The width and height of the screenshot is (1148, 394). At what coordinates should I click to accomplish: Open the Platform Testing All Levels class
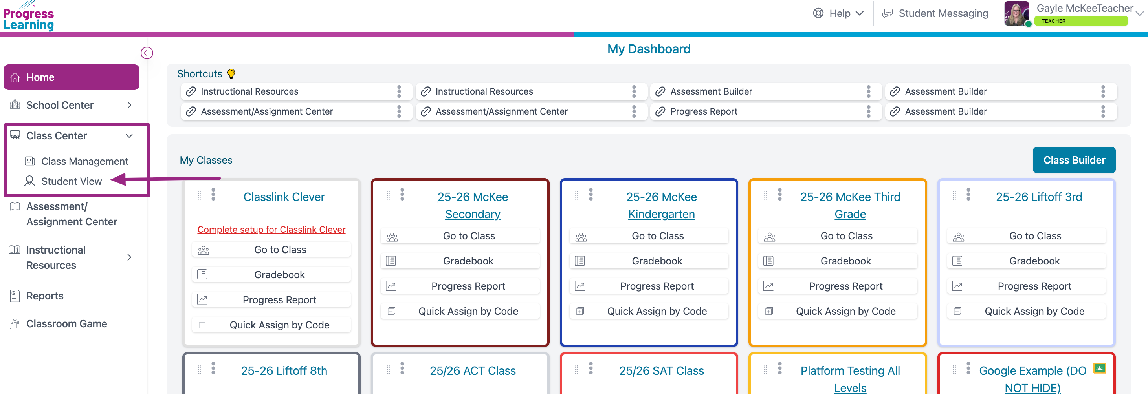[850, 379]
